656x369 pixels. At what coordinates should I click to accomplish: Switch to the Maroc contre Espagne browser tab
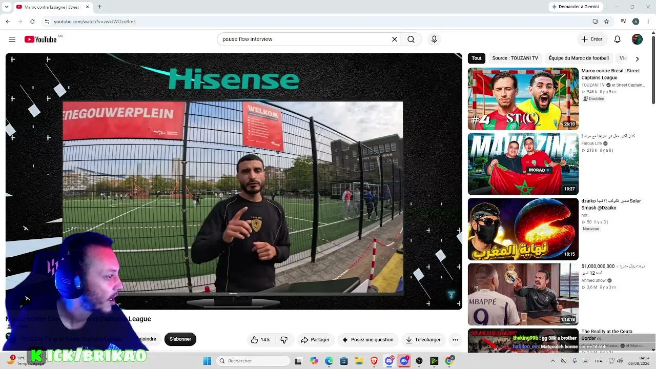(53, 7)
